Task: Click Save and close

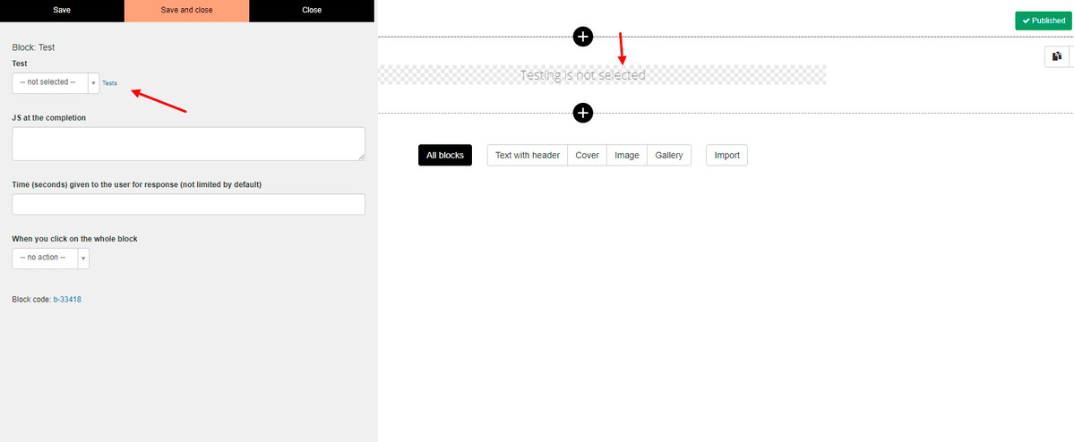Action: coord(187,10)
